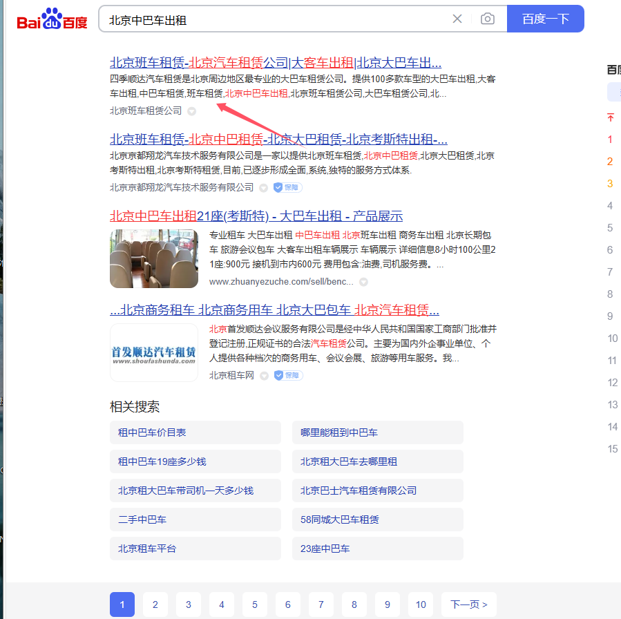Viewport: 621px width, 619px height.
Task: Select related search 租中巴车19座多少钱
Action: click(x=195, y=461)
